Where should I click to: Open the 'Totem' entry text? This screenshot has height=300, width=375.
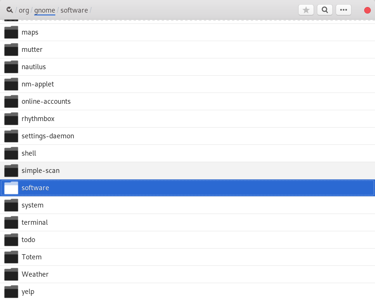[x=31, y=257]
